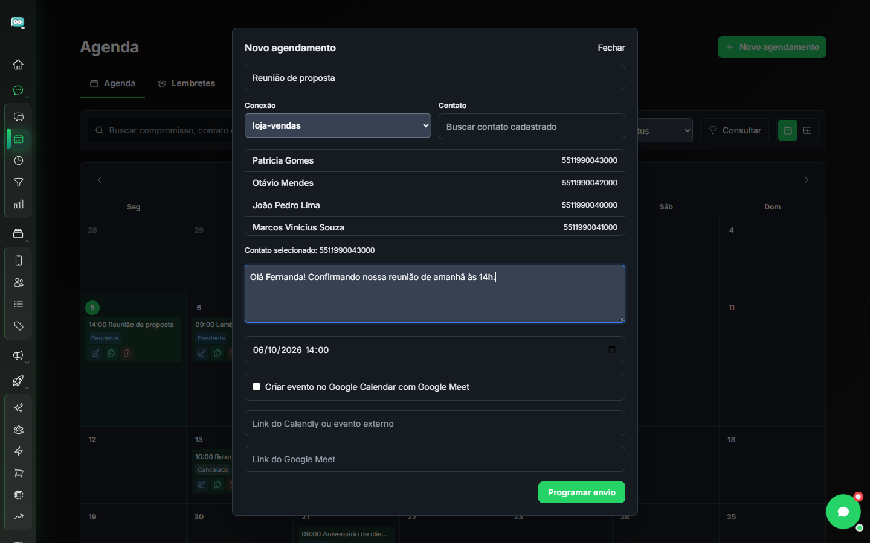Delete the 14:00 Reunião de proposta event
The image size is (870, 543).
(127, 353)
